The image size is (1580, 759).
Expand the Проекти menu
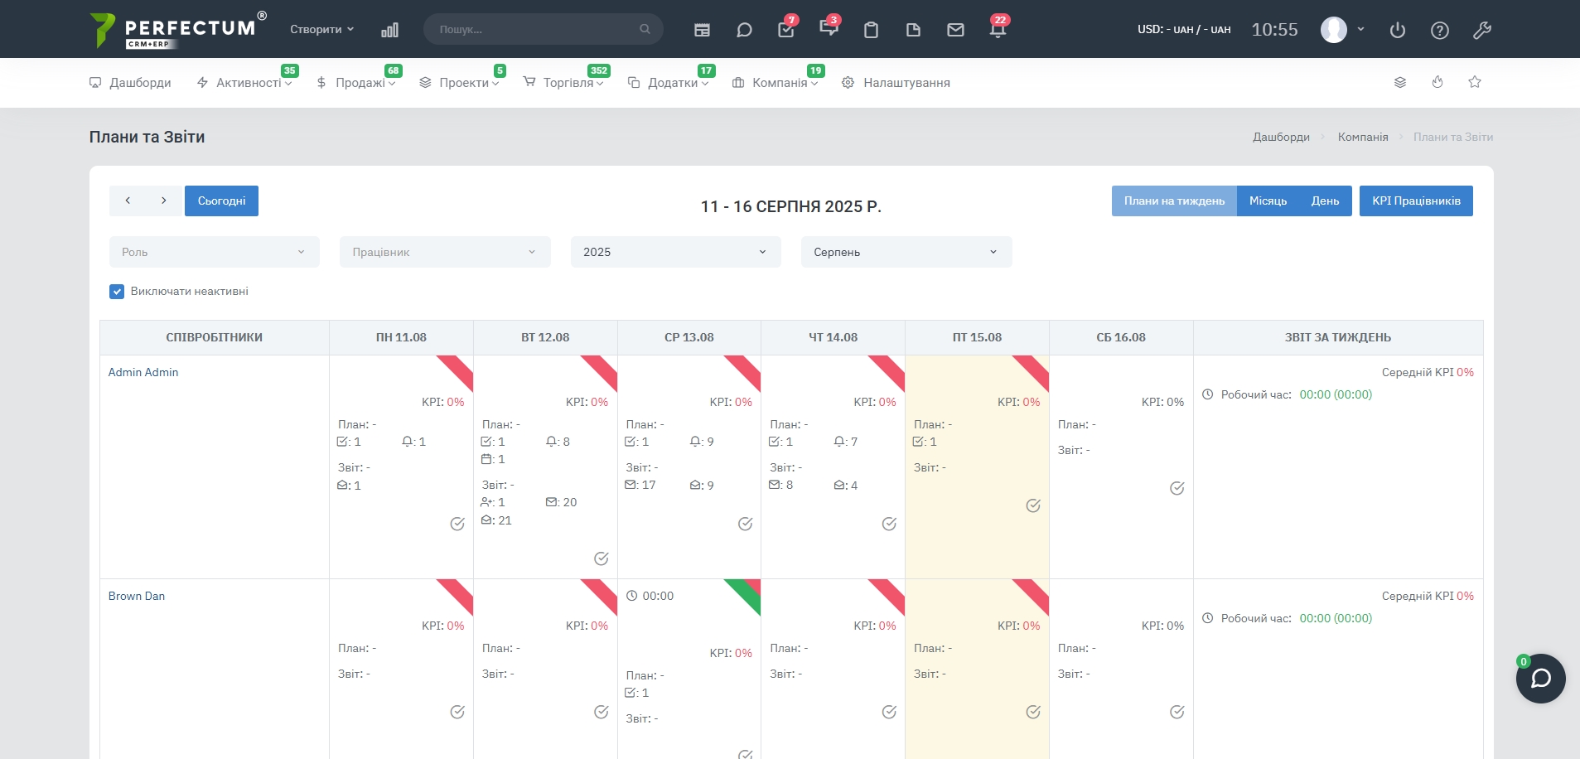point(460,83)
